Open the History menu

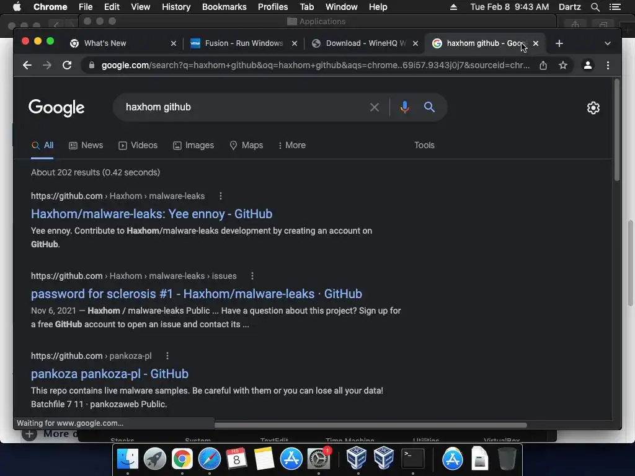[x=176, y=7]
